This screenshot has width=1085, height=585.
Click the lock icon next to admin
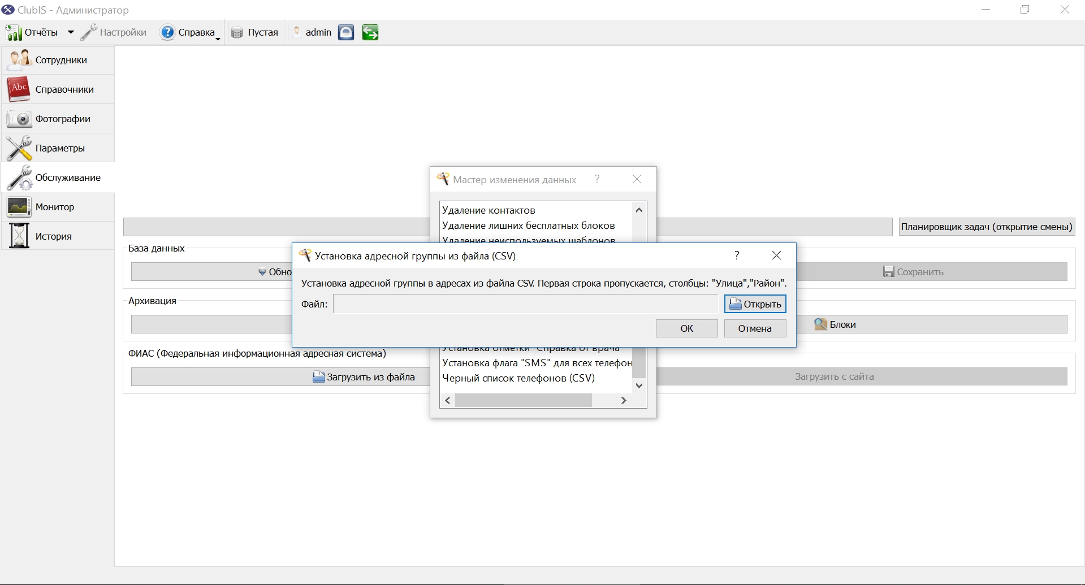click(x=346, y=32)
